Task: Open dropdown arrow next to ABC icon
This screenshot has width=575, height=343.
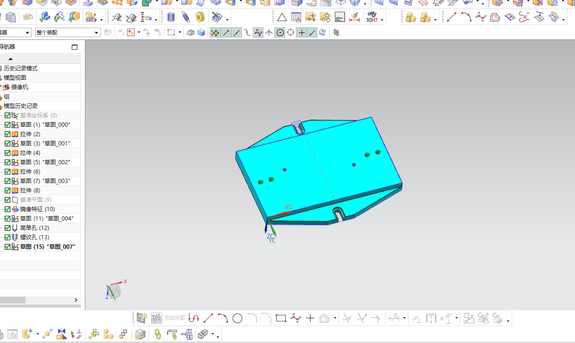Action: 102,20
